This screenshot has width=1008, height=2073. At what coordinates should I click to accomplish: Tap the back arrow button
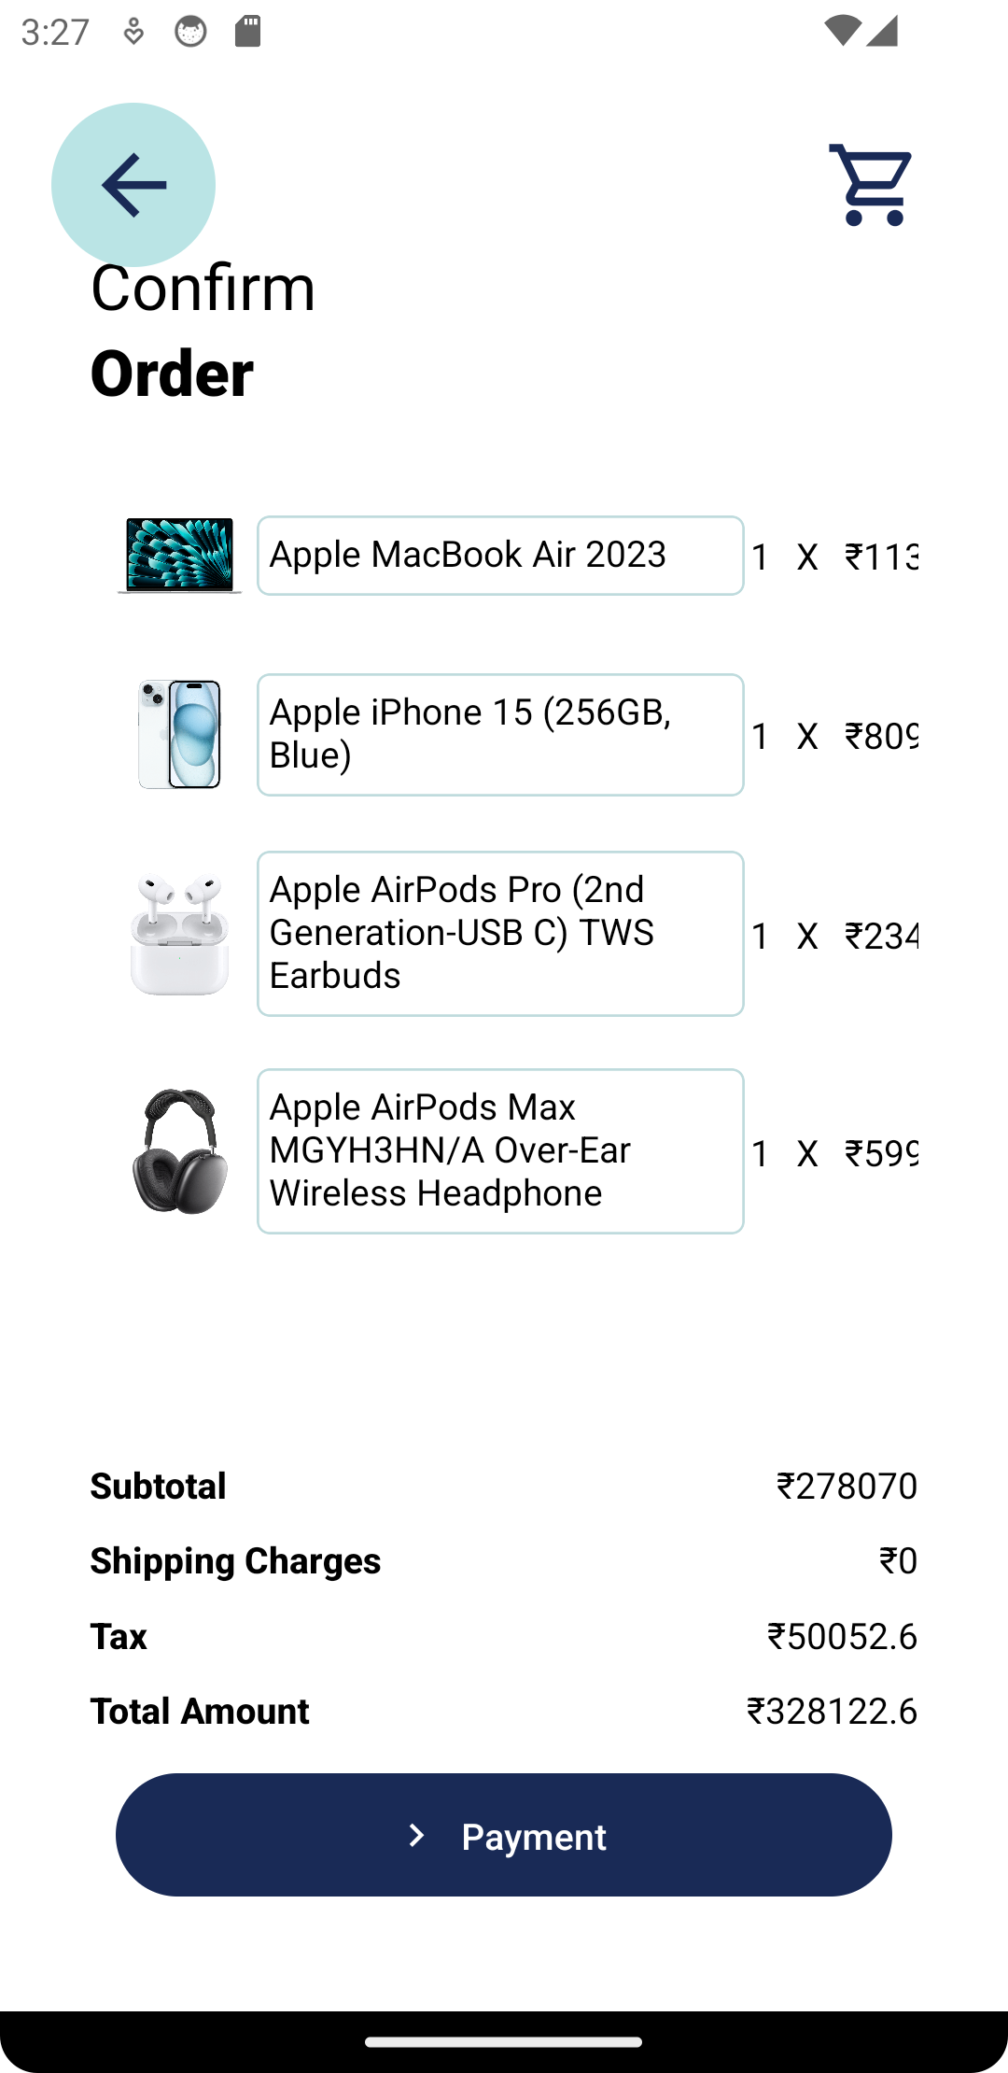click(x=133, y=185)
